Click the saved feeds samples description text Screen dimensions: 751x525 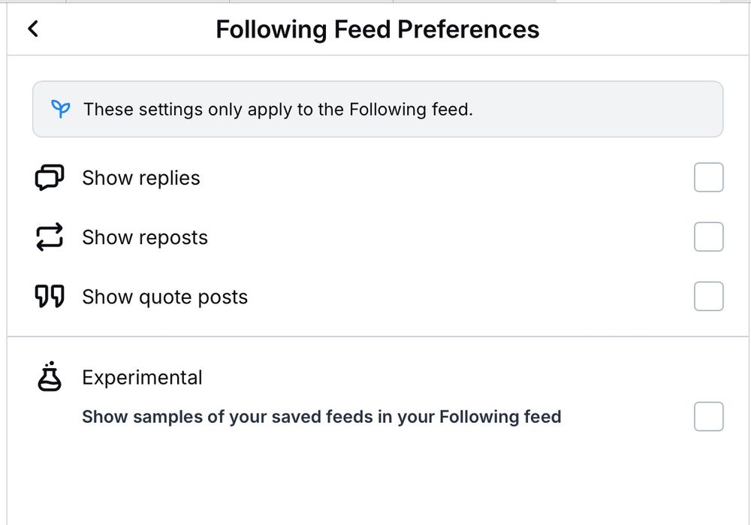pyautogui.click(x=321, y=416)
